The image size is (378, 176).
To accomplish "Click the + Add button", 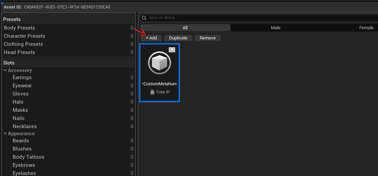I will pyautogui.click(x=151, y=38).
